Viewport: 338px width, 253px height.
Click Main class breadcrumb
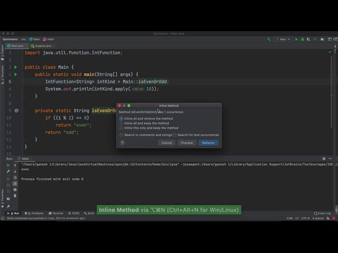34,39
